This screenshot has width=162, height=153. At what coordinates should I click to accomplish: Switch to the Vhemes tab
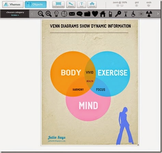[x=13, y=4]
